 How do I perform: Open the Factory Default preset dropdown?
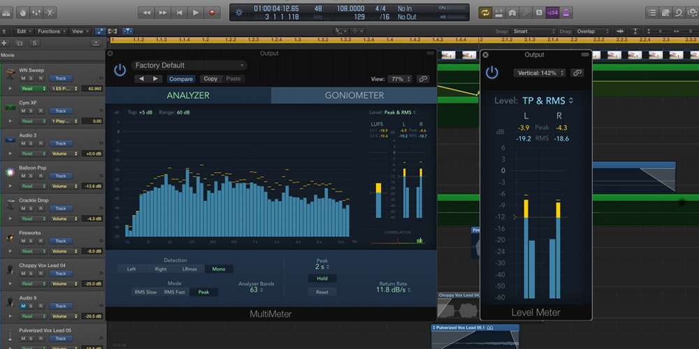point(189,66)
